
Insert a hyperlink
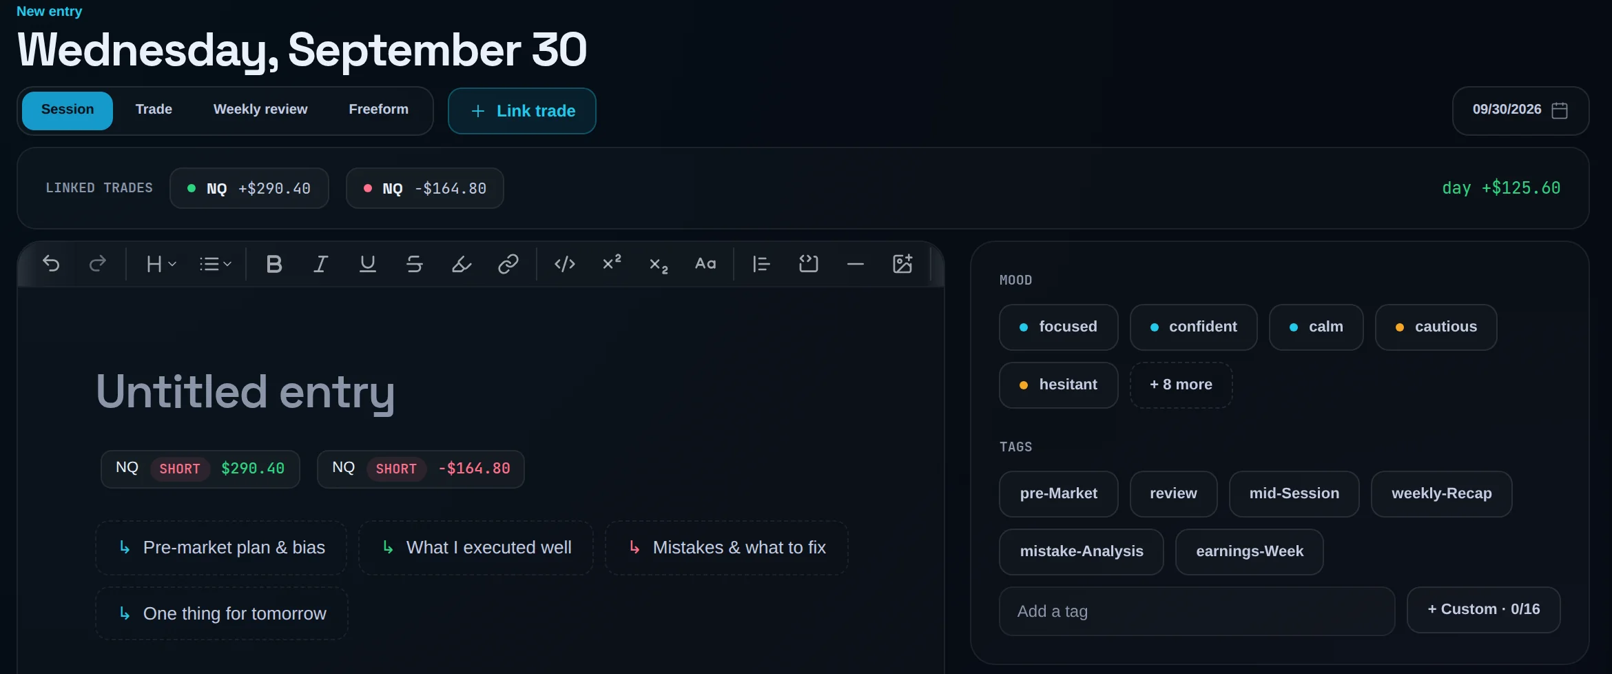[508, 264]
